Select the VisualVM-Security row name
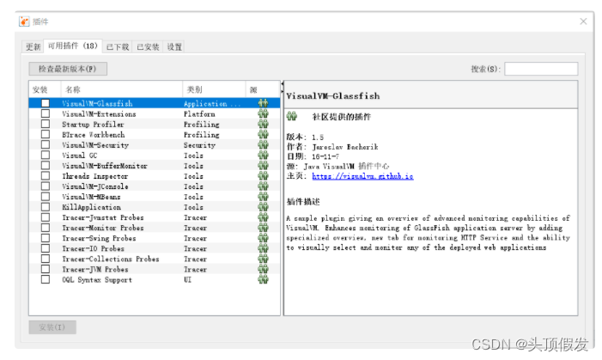This screenshot has width=602, height=360. pos(95,145)
